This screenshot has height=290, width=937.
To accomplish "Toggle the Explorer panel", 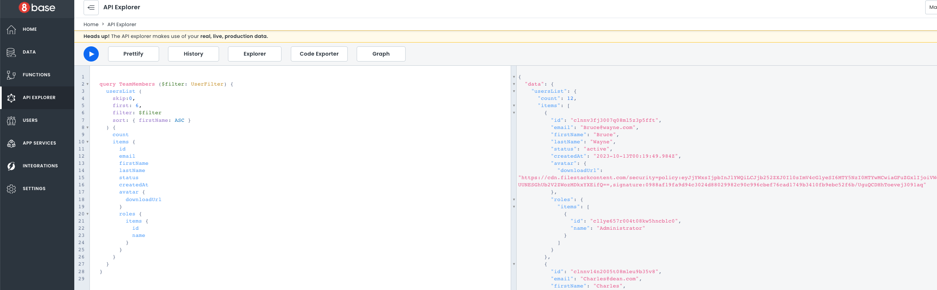I will coord(255,54).
